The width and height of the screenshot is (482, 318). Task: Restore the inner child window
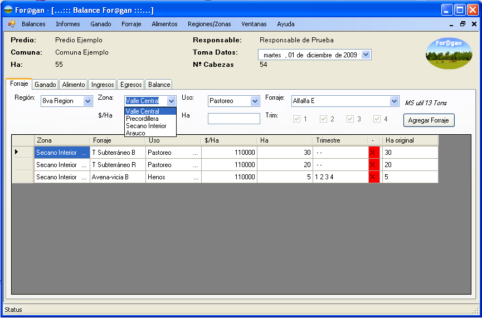click(462, 24)
